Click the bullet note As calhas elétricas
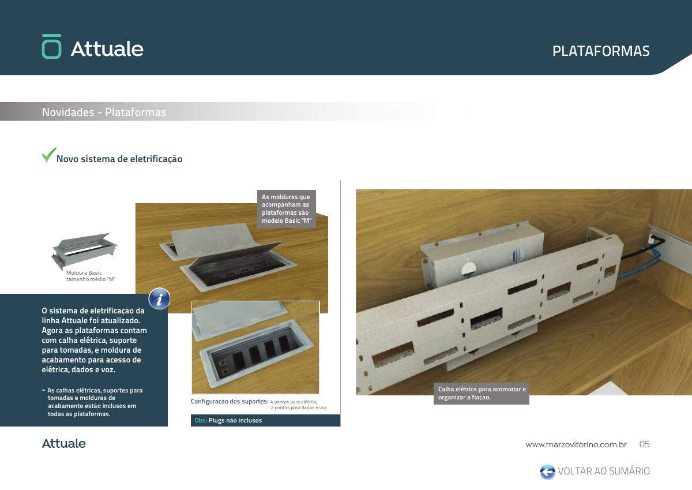Viewport: 692px width, 490px height. tap(92, 402)
